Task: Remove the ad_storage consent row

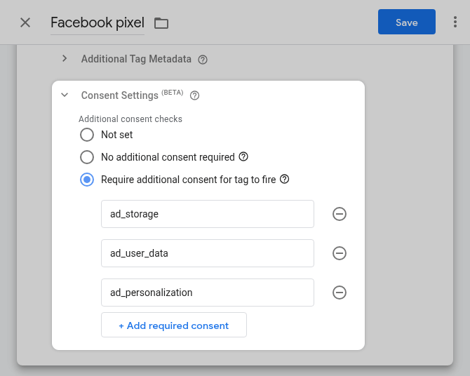Action: click(x=340, y=214)
